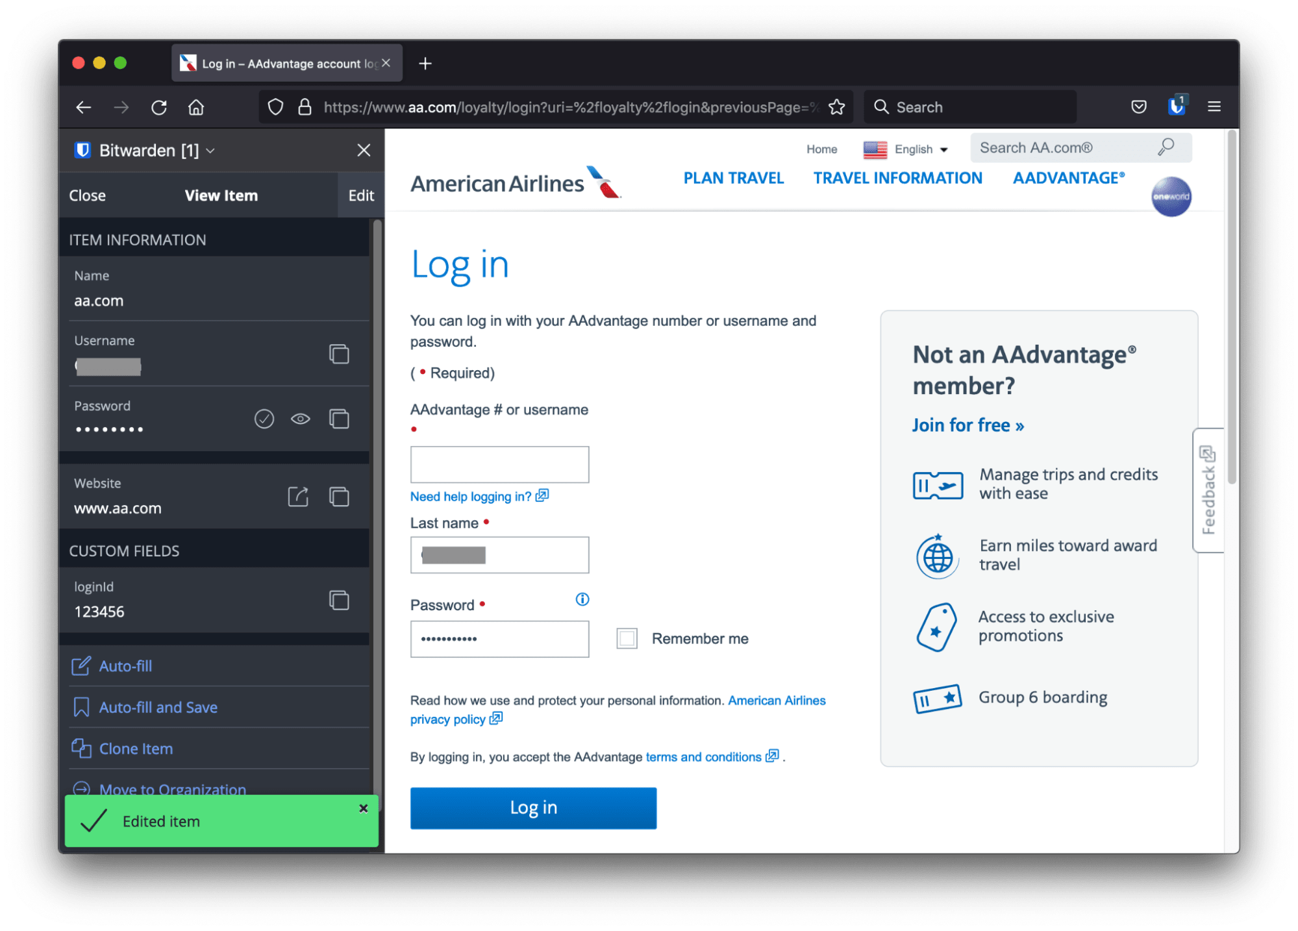Go back to previous page
The height and width of the screenshot is (931, 1298).
(84, 107)
